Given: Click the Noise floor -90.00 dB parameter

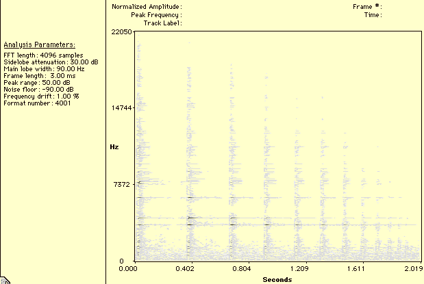Looking at the screenshot, I should (x=38, y=89).
